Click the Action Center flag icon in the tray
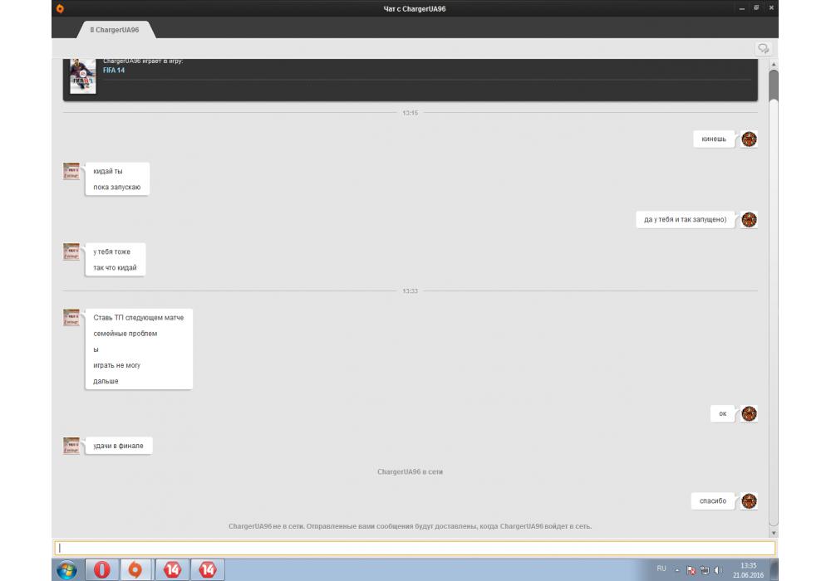Screen dimensions: 831x581 [x=691, y=570]
